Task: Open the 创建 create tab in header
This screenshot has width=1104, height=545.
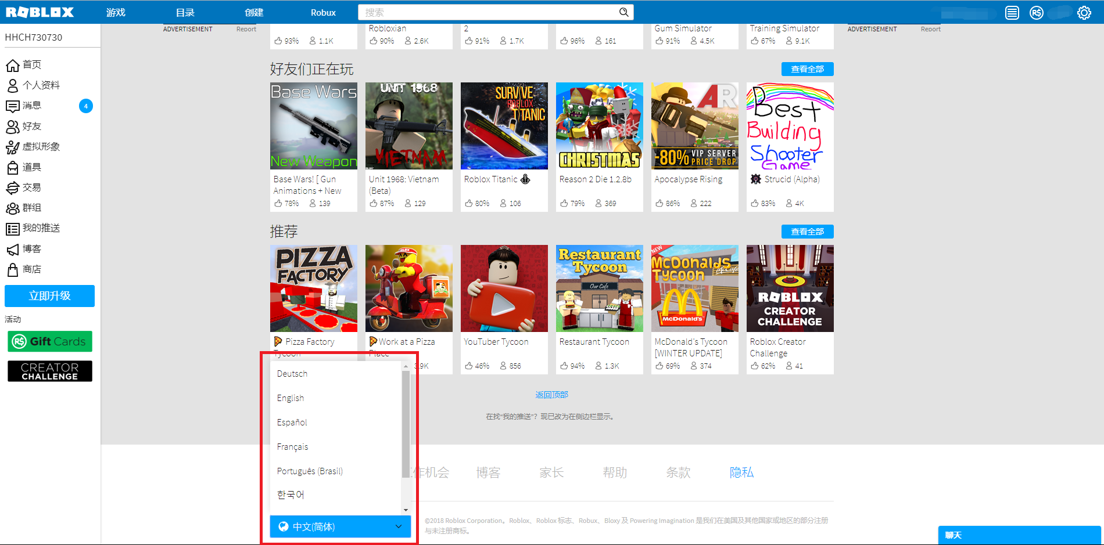Action: pos(254,12)
